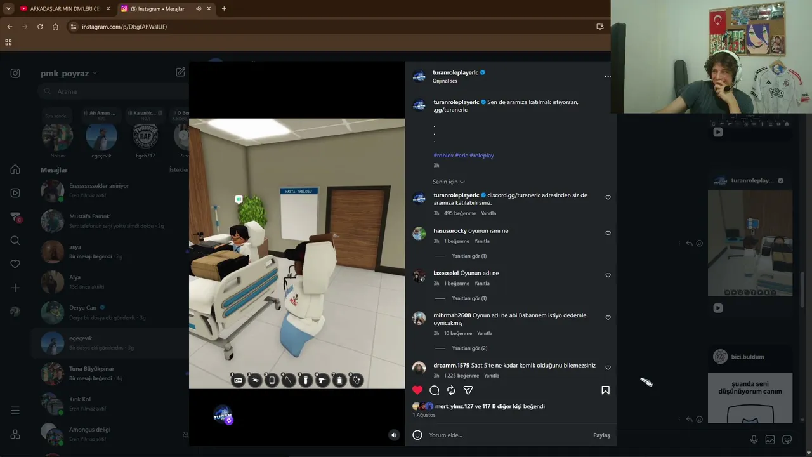This screenshot has width=812, height=457.
Task: Open the sticker picker in chat
Action: tap(787, 439)
